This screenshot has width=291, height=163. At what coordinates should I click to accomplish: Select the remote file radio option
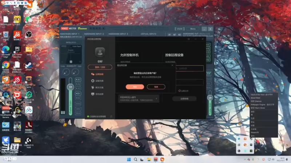pos(179,91)
